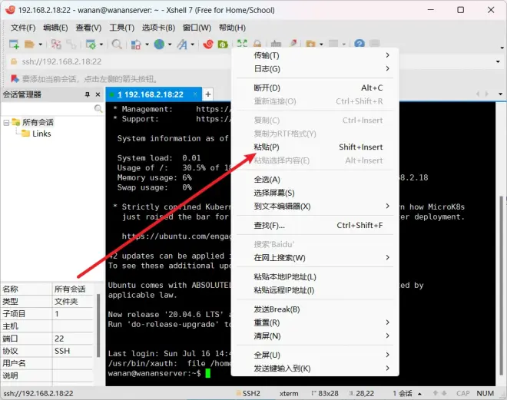Image resolution: width=507 pixels, height=400 pixels.
Task: Close the session manager panel
Action: pos(98,94)
